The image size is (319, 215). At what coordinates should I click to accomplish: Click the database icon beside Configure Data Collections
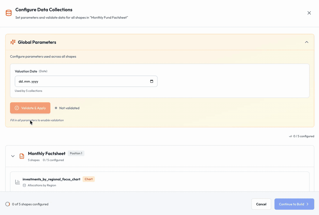pyautogui.click(x=9, y=13)
